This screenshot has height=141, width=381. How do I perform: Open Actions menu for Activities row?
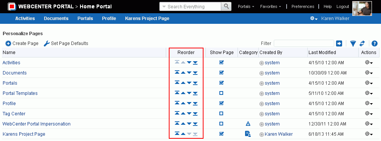coord(369,63)
